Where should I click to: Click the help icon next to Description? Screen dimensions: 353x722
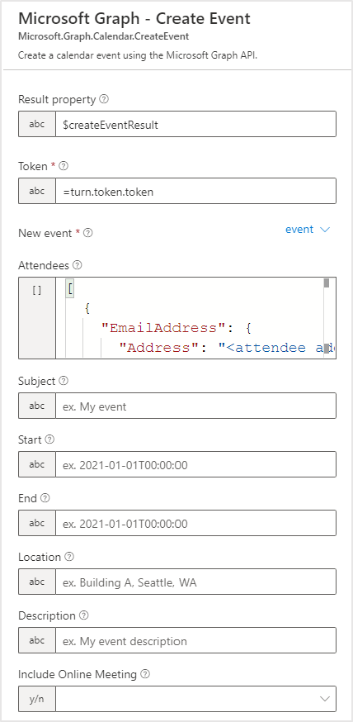coord(83,615)
